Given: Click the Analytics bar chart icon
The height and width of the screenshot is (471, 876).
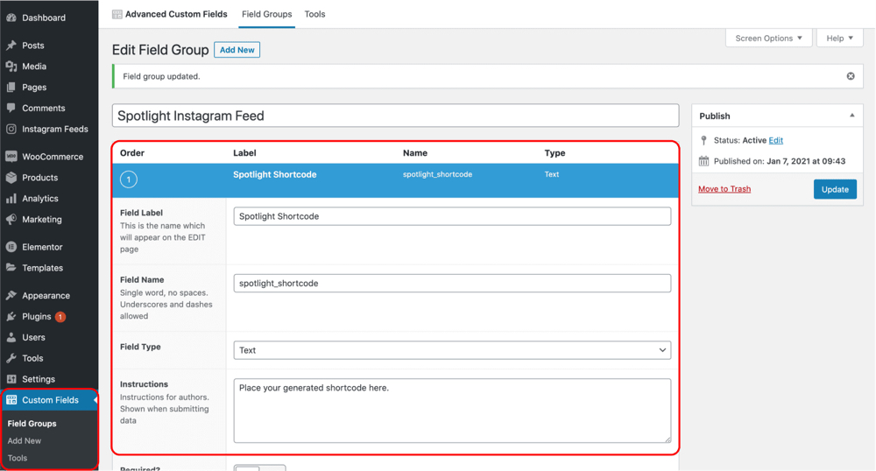Looking at the screenshot, I should [11, 198].
